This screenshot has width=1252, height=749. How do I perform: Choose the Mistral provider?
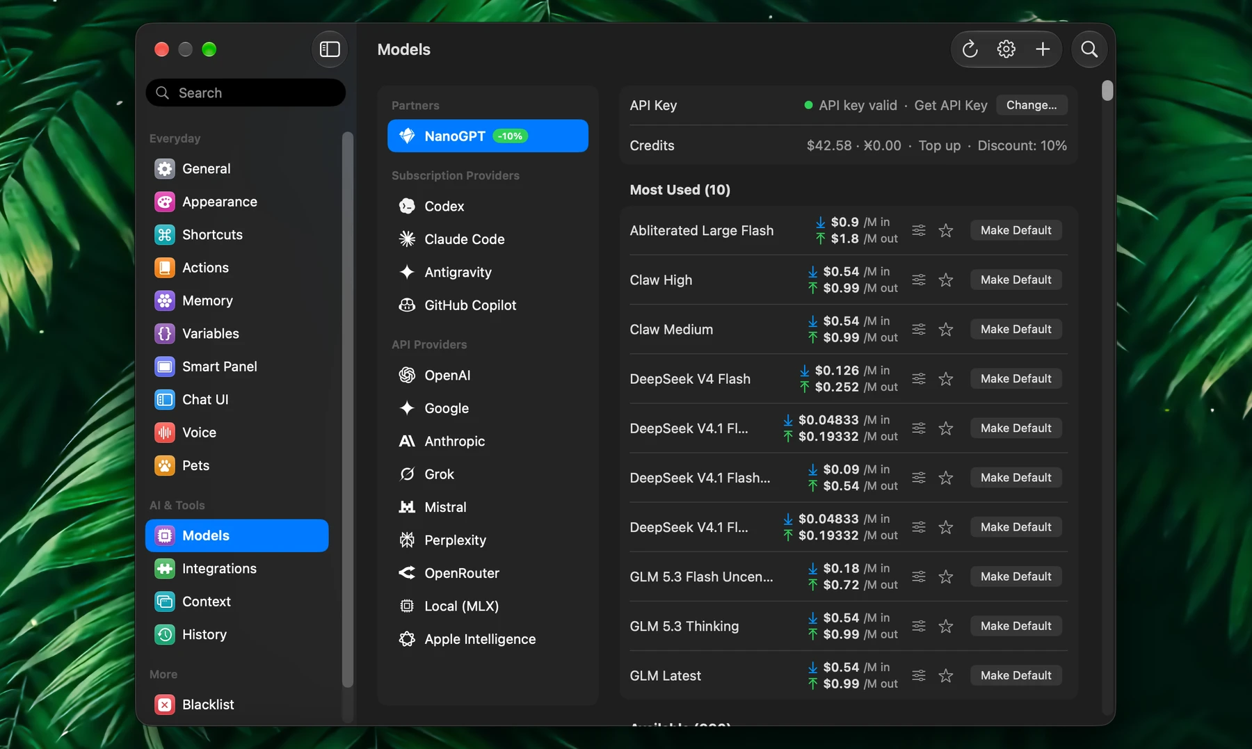[x=488, y=507]
